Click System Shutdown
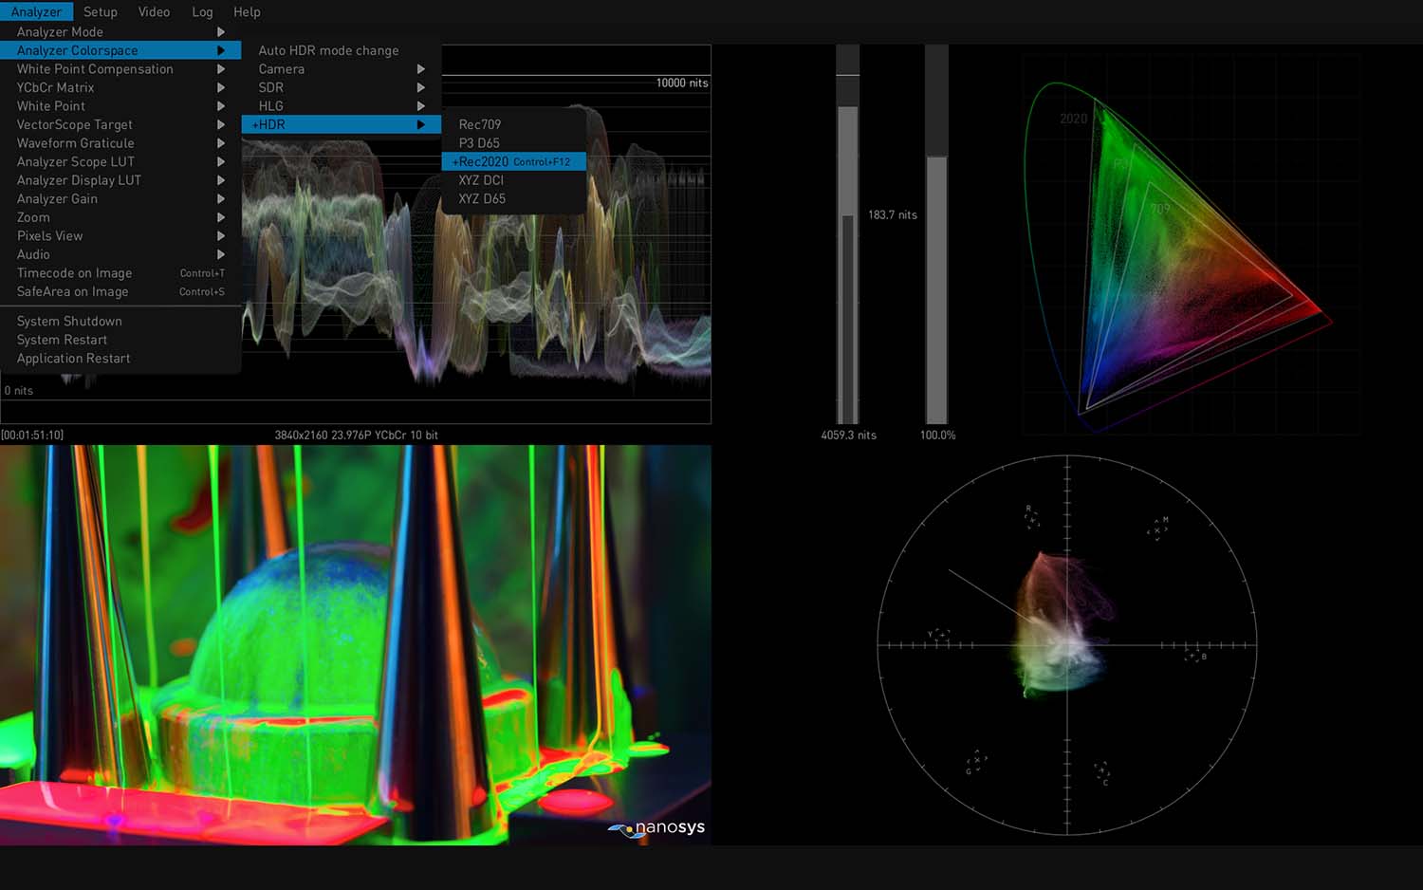Viewport: 1423px width, 890px height. [x=69, y=322]
